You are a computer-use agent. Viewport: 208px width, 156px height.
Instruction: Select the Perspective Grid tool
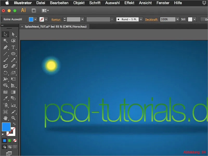(13, 85)
